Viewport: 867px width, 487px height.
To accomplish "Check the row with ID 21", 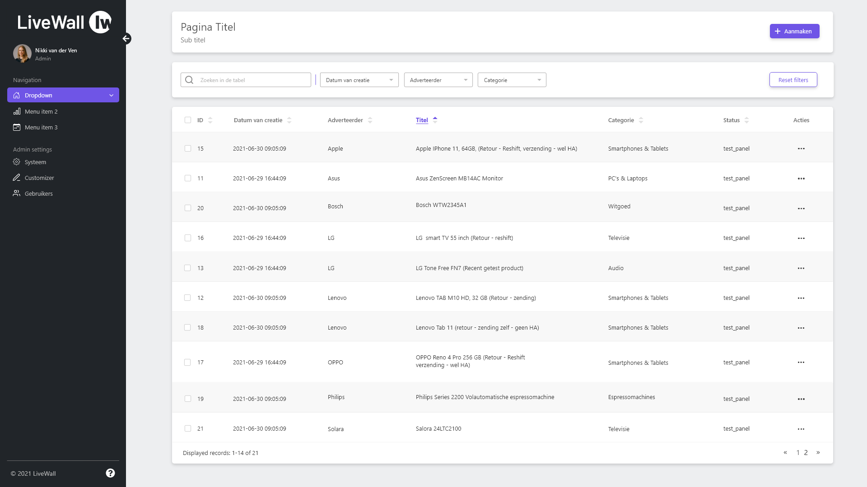I will coord(188,428).
